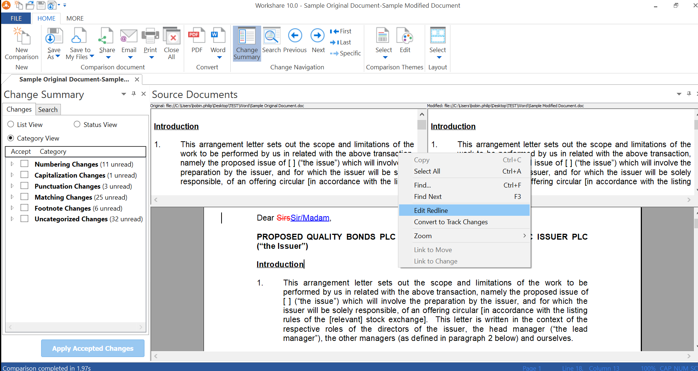698x371 pixels.
Task: Select Category View radio button
Action: 11,138
